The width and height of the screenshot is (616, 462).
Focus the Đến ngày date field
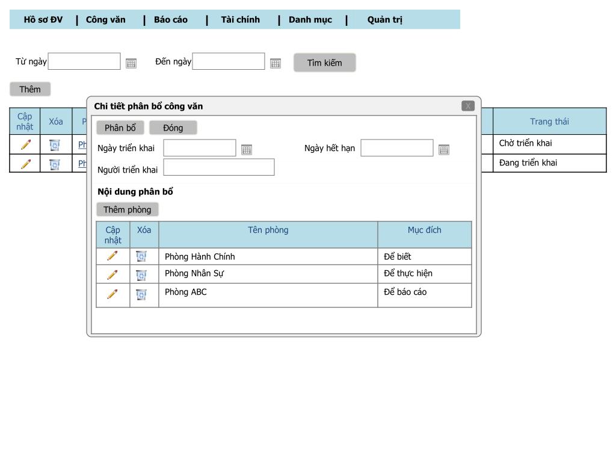point(228,61)
